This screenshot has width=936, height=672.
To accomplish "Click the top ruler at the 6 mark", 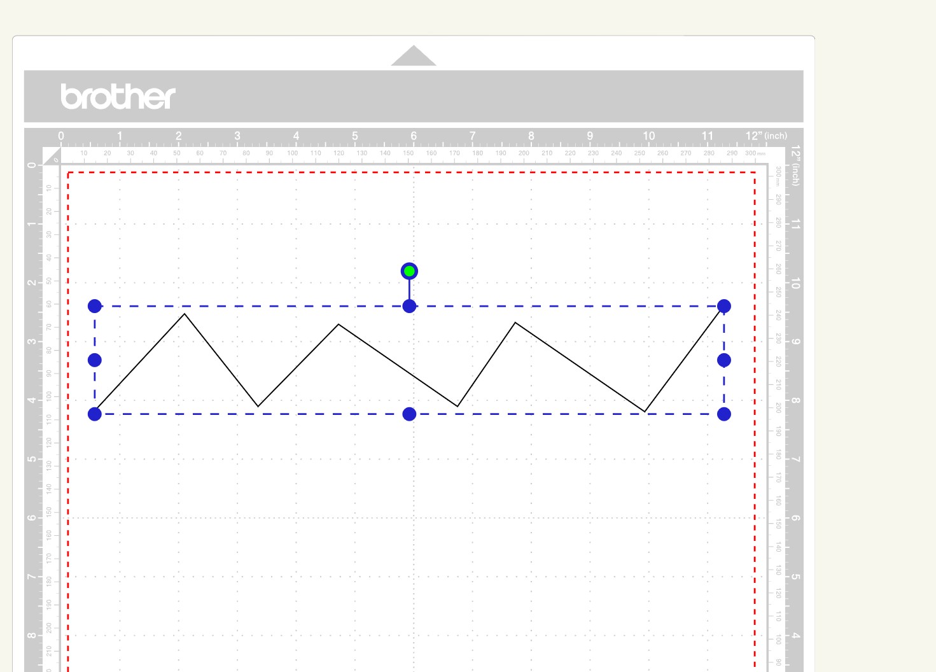I will pyautogui.click(x=413, y=136).
